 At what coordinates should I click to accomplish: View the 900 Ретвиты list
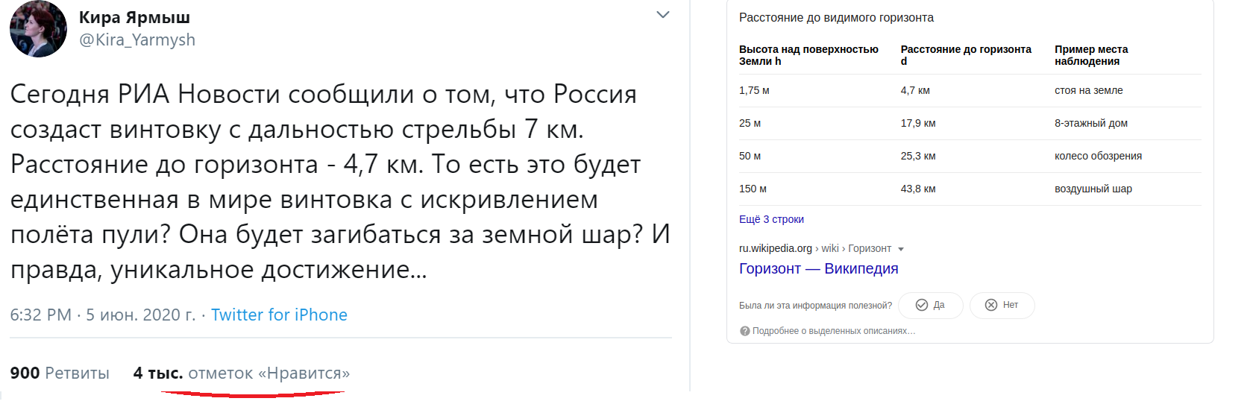click(x=60, y=373)
